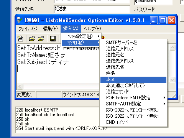Click the 送信先名 input field containing 姫さま
Image resolution: width=184 pixels, height=138 pixels.
tap(92, 9)
